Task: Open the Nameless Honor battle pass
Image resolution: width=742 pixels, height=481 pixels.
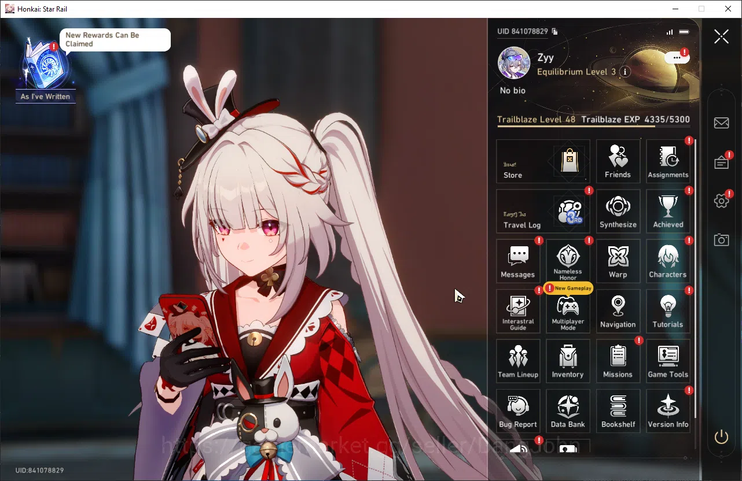Action: coord(568,261)
